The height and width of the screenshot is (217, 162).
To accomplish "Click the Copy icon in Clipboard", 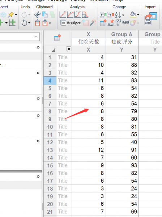I will coord(45,15).
